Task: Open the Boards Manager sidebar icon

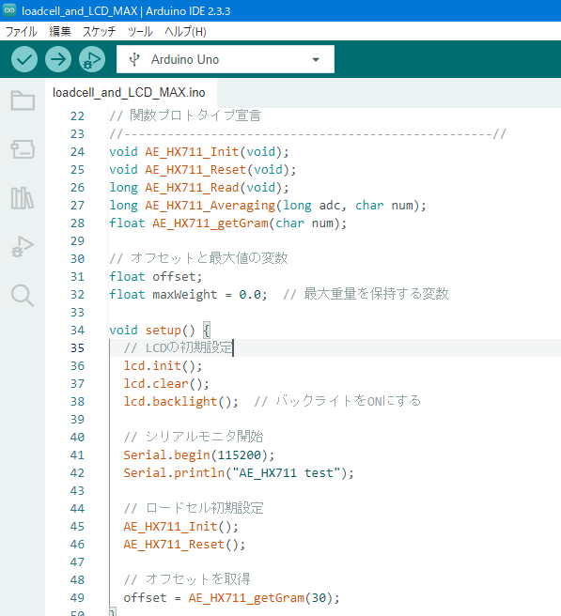Action: point(23,149)
